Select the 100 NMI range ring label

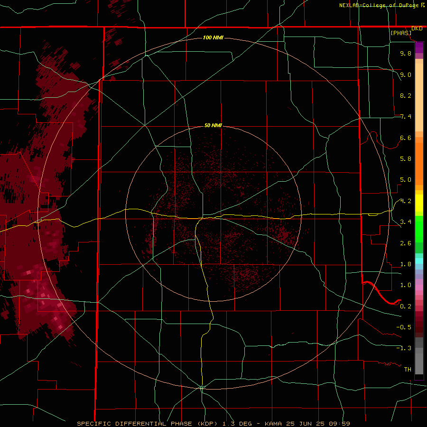pos(213,37)
